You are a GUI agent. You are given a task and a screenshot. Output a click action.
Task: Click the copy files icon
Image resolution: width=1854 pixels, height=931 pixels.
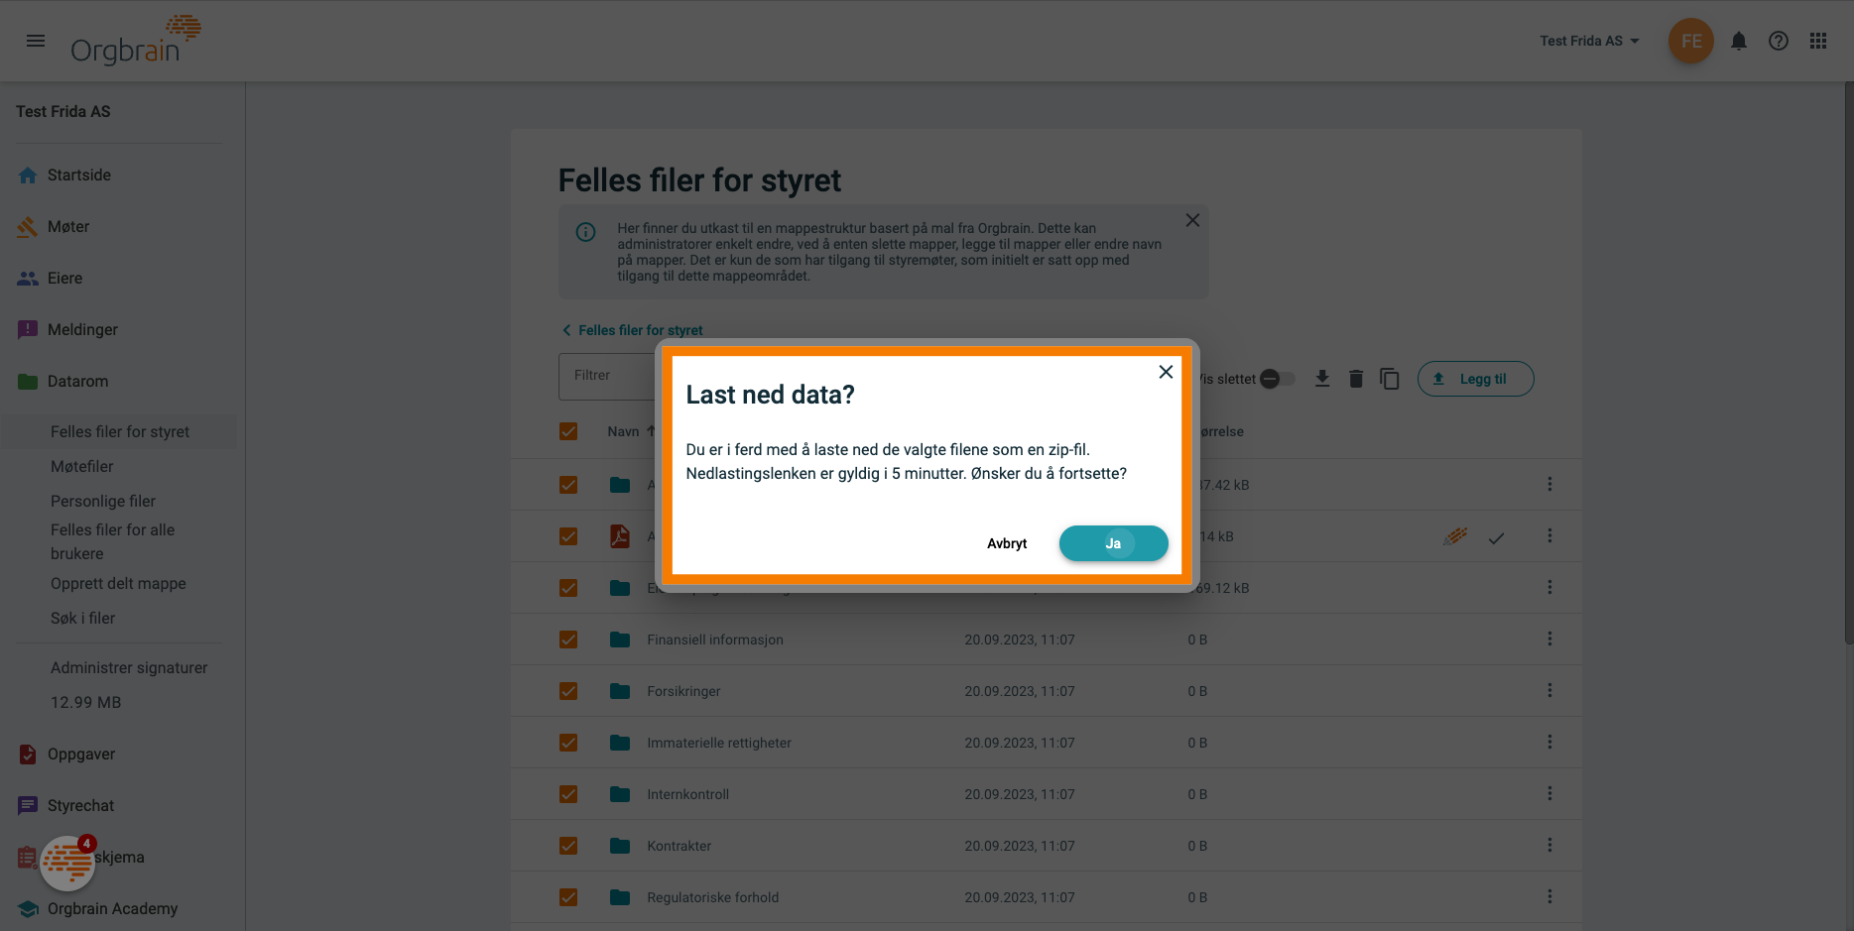[1390, 379]
